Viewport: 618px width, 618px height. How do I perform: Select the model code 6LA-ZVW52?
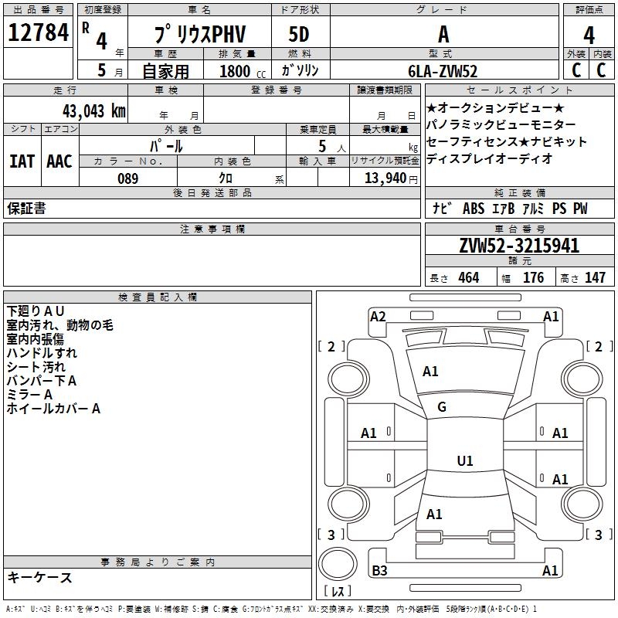(x=443, y=70)
